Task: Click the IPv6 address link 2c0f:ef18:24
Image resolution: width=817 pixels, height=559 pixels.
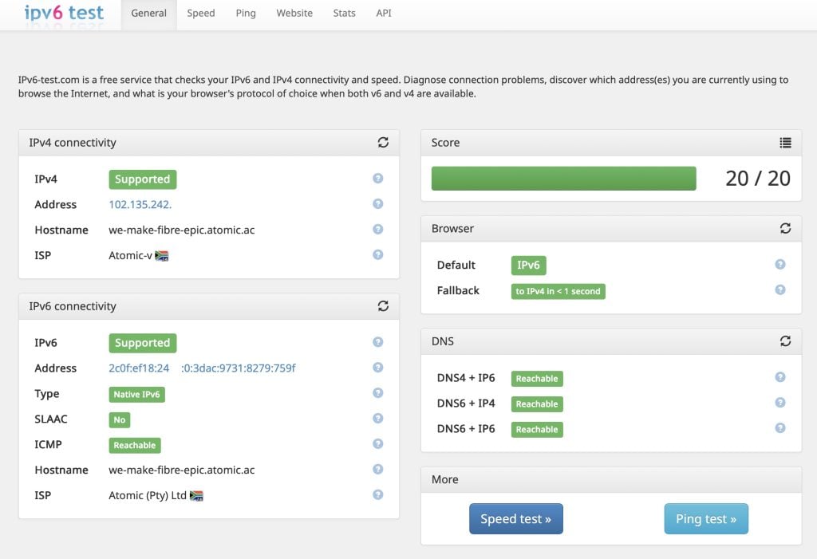Action: [x=202, y=368]
